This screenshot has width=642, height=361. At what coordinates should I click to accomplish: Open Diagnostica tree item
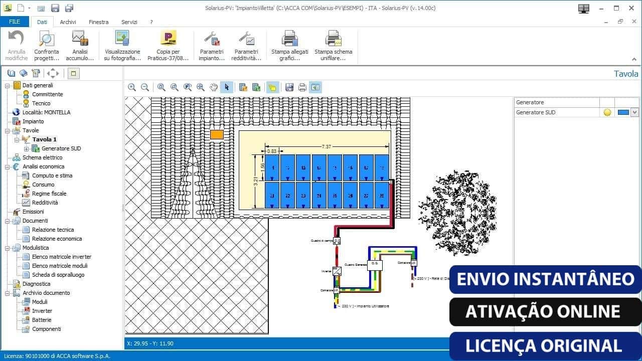36,284
